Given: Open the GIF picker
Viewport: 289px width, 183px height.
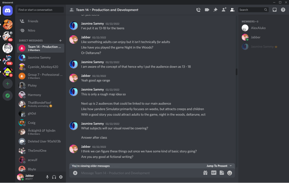Looking at the screenshot, I should (214, 173).
